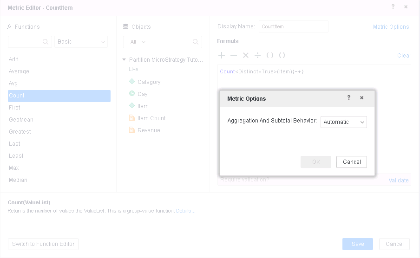Image resolution: width=420 pixels, height=258 pixels.
Task: Collapse the Partition MicroStrategy Tutorial dataset tree
Action: tap(124, 59)
